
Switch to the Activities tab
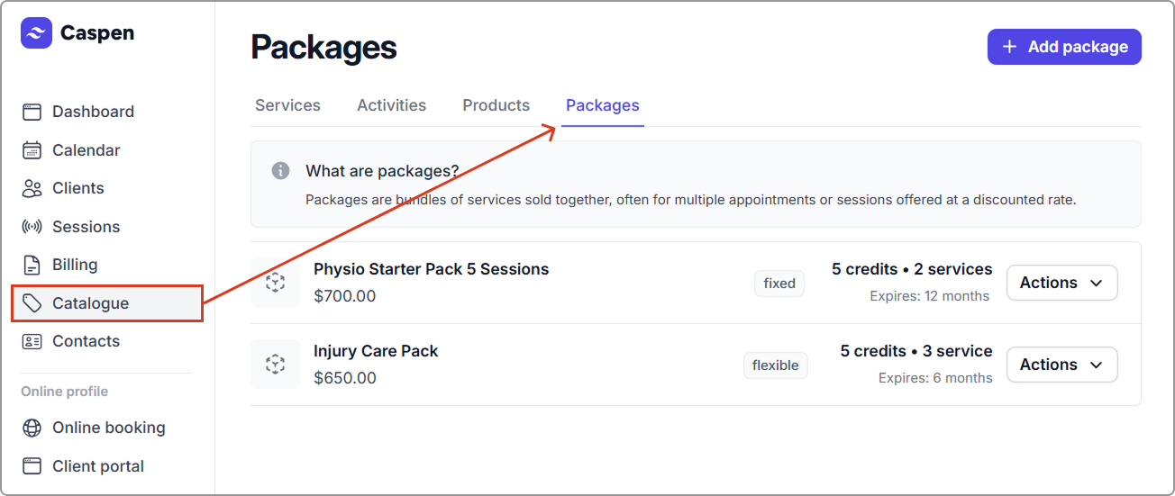(391, 105)
